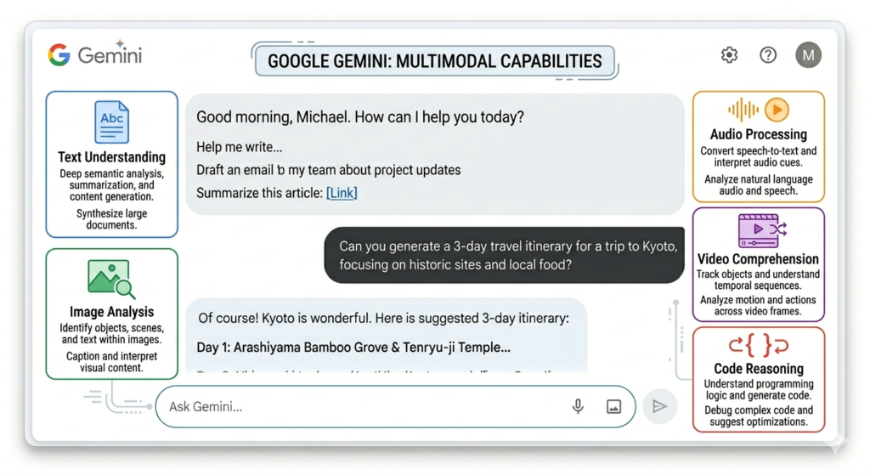The width and height of the screenshot is (870, 475).
Task: Click 'Track objects and understand temporal sequences.'
Action: 758,280
